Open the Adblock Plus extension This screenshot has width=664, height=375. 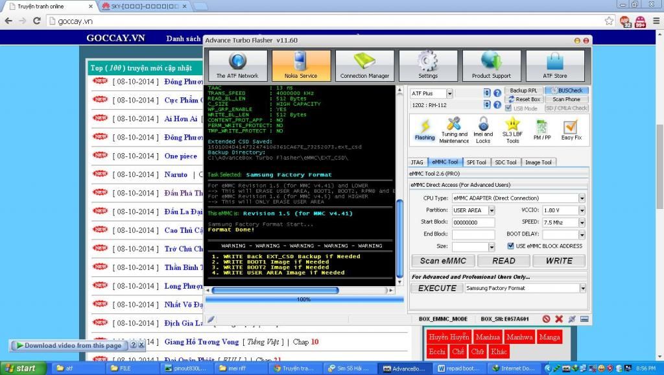[626, 21]
